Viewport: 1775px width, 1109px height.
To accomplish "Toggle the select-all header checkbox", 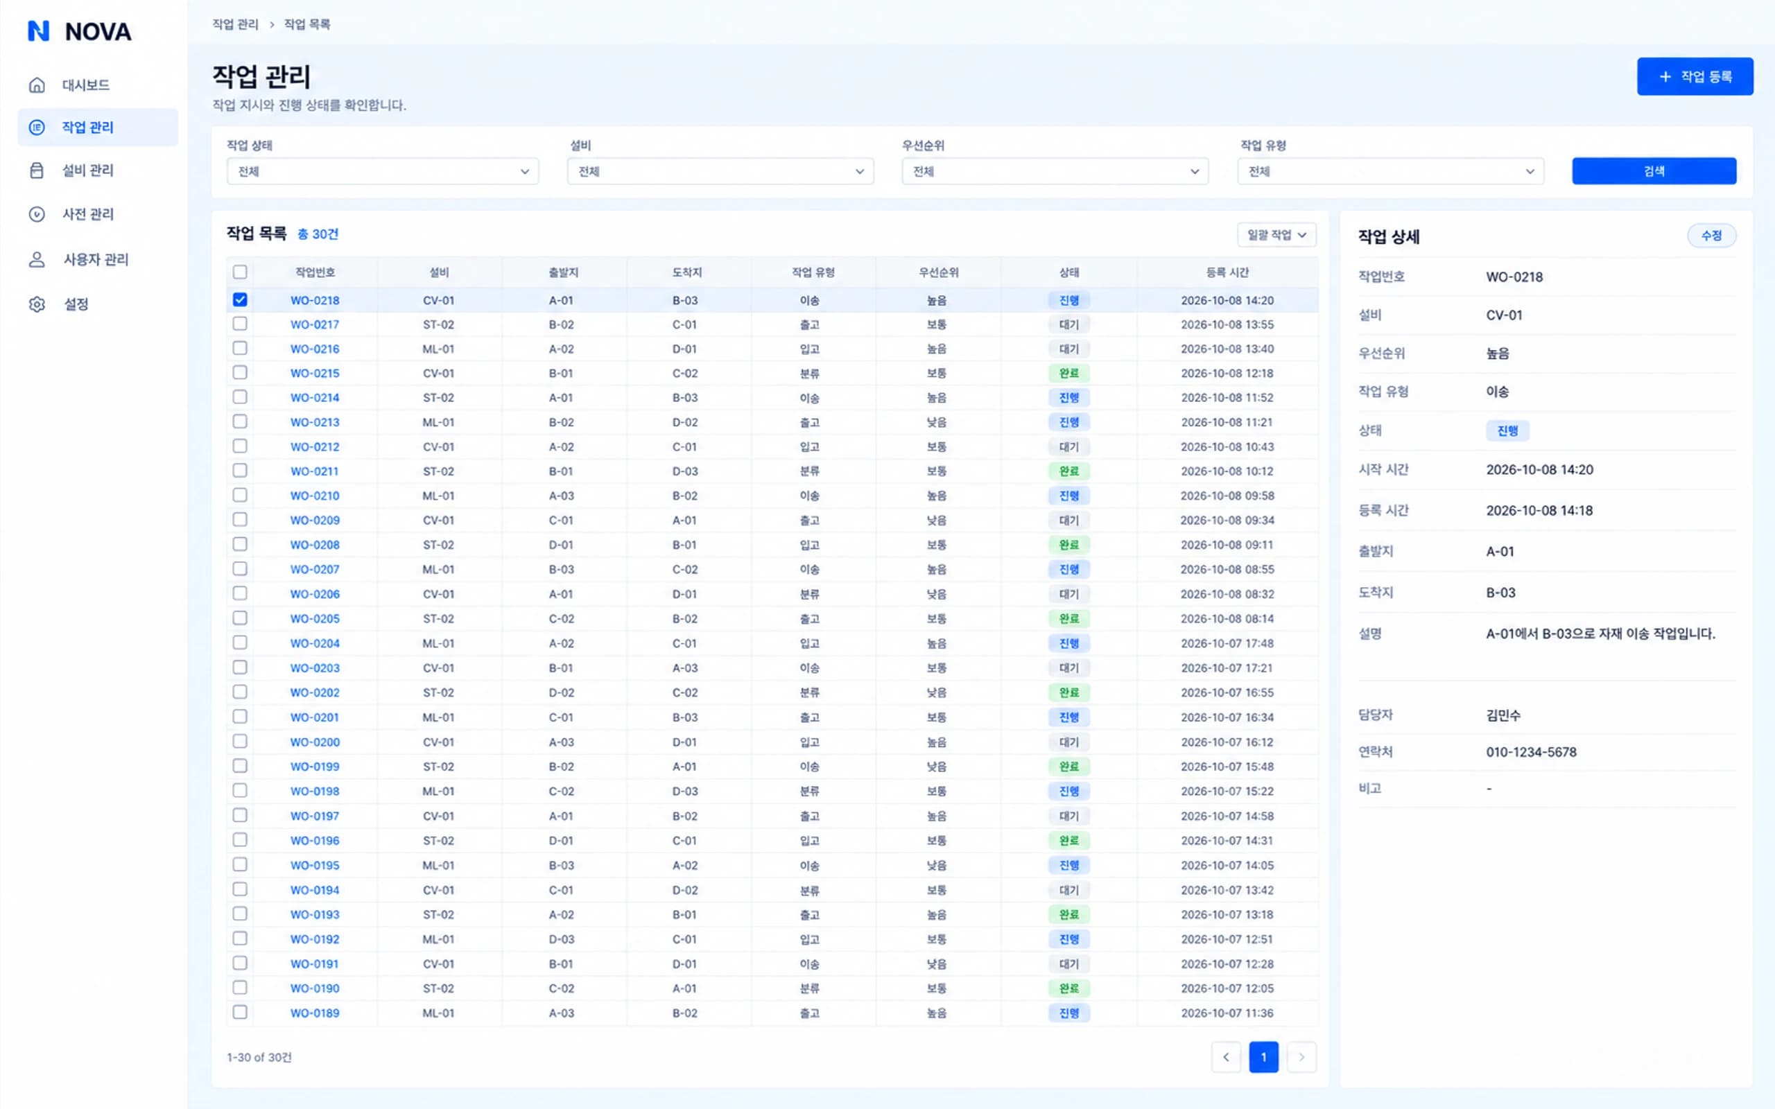I will coord(240,272).
